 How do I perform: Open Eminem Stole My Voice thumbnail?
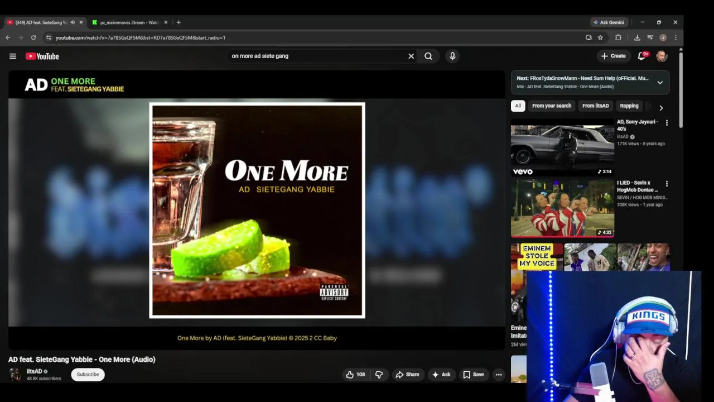(538, 256)
